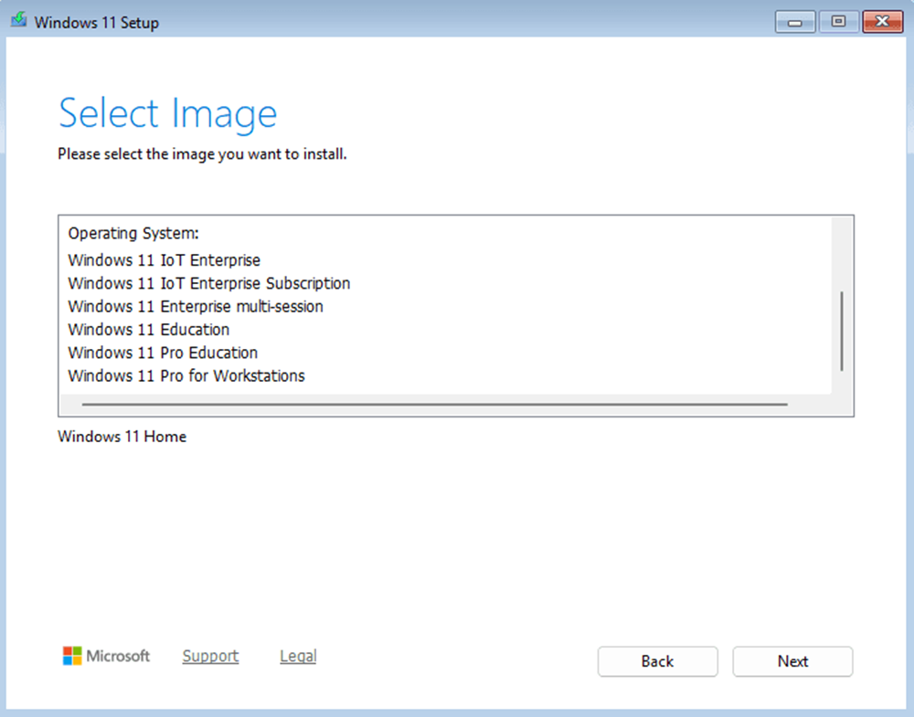Image resolution: width=914 pixels, height=717 pixels.
Task: Select Windows 11 Pro for Workstations
Action: click(x=186, y=375)
